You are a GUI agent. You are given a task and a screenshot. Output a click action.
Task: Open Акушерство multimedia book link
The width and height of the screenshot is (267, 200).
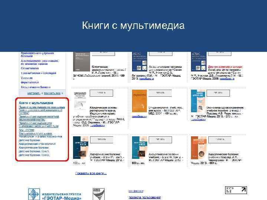click(27, 130)
